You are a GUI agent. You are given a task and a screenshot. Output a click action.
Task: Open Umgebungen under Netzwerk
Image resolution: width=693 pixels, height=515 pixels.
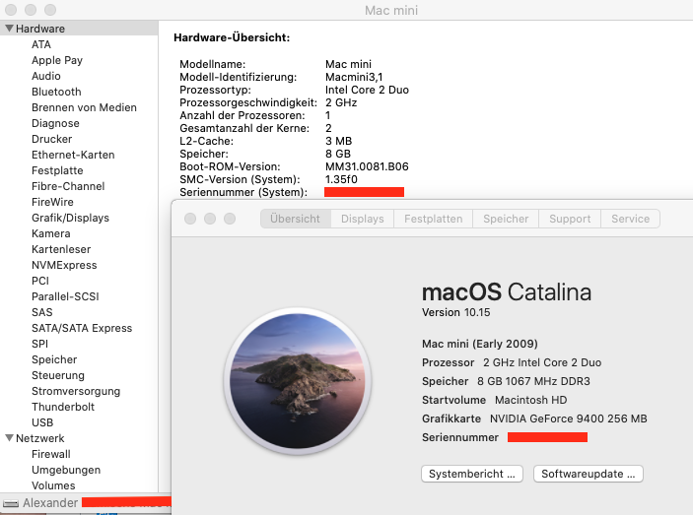tap(66, 470)
